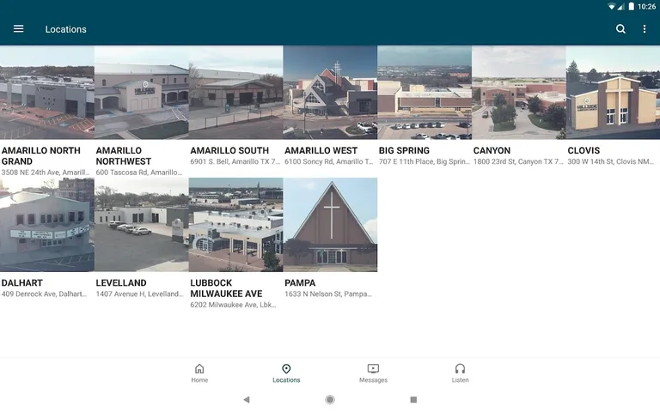Open the hamburger navigation menu
This screenshot has width=660, height=412.
[19, 29]
